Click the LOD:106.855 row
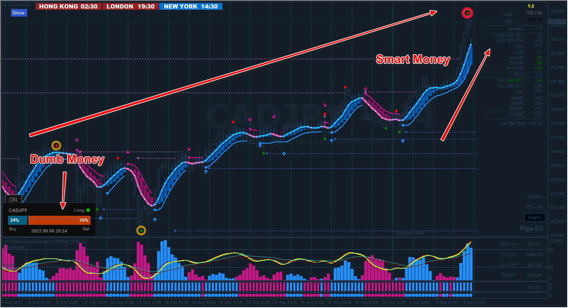Viewport: 568px width, 308px height. tap(518, 40)
